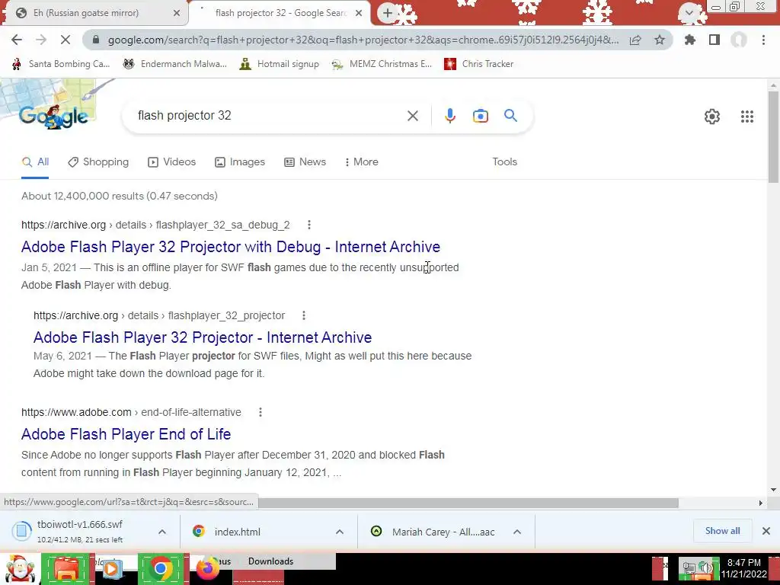This screenshot has width=780, height=585.
Task: Open the file explorer taskbar icon
Action: click(67, 568)
